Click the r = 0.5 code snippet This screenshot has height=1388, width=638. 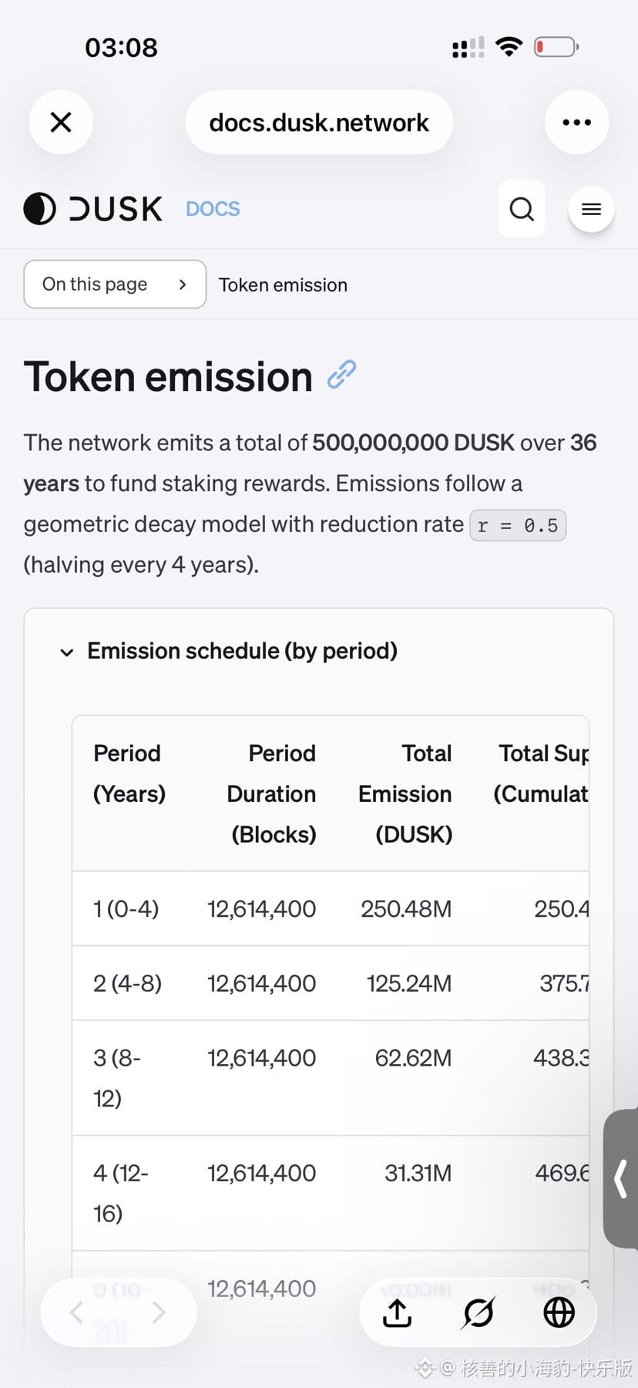click(518, 526)
